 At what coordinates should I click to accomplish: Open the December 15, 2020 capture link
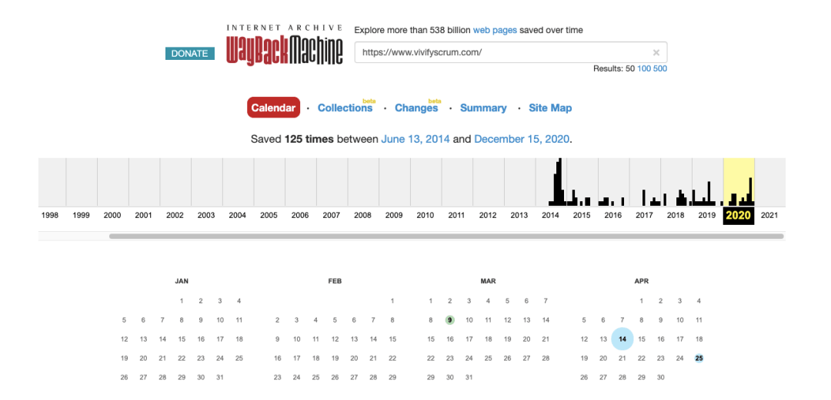pyautogui.click(x=522, y=139)
